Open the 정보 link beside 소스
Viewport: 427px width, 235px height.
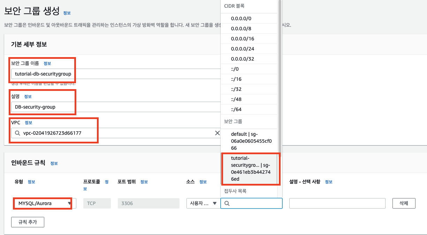tap(203, 182)
